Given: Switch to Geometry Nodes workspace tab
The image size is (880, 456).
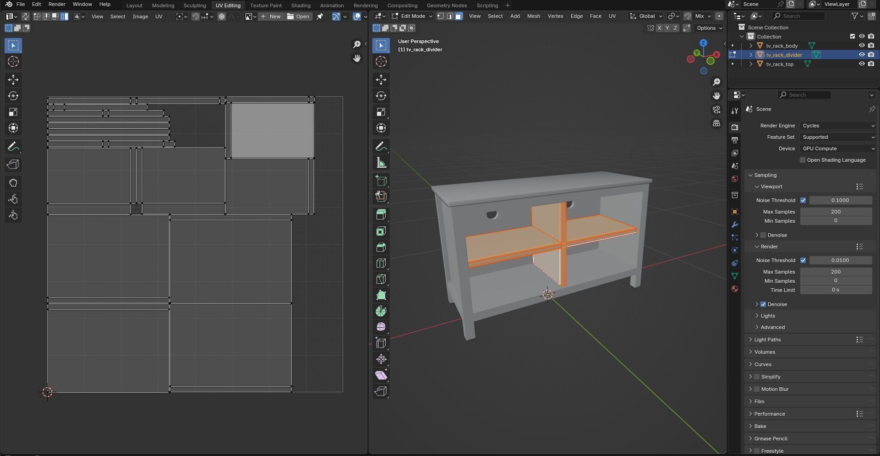Looking at the screenshot, I should pyautogui.click(x=447, y=5).
